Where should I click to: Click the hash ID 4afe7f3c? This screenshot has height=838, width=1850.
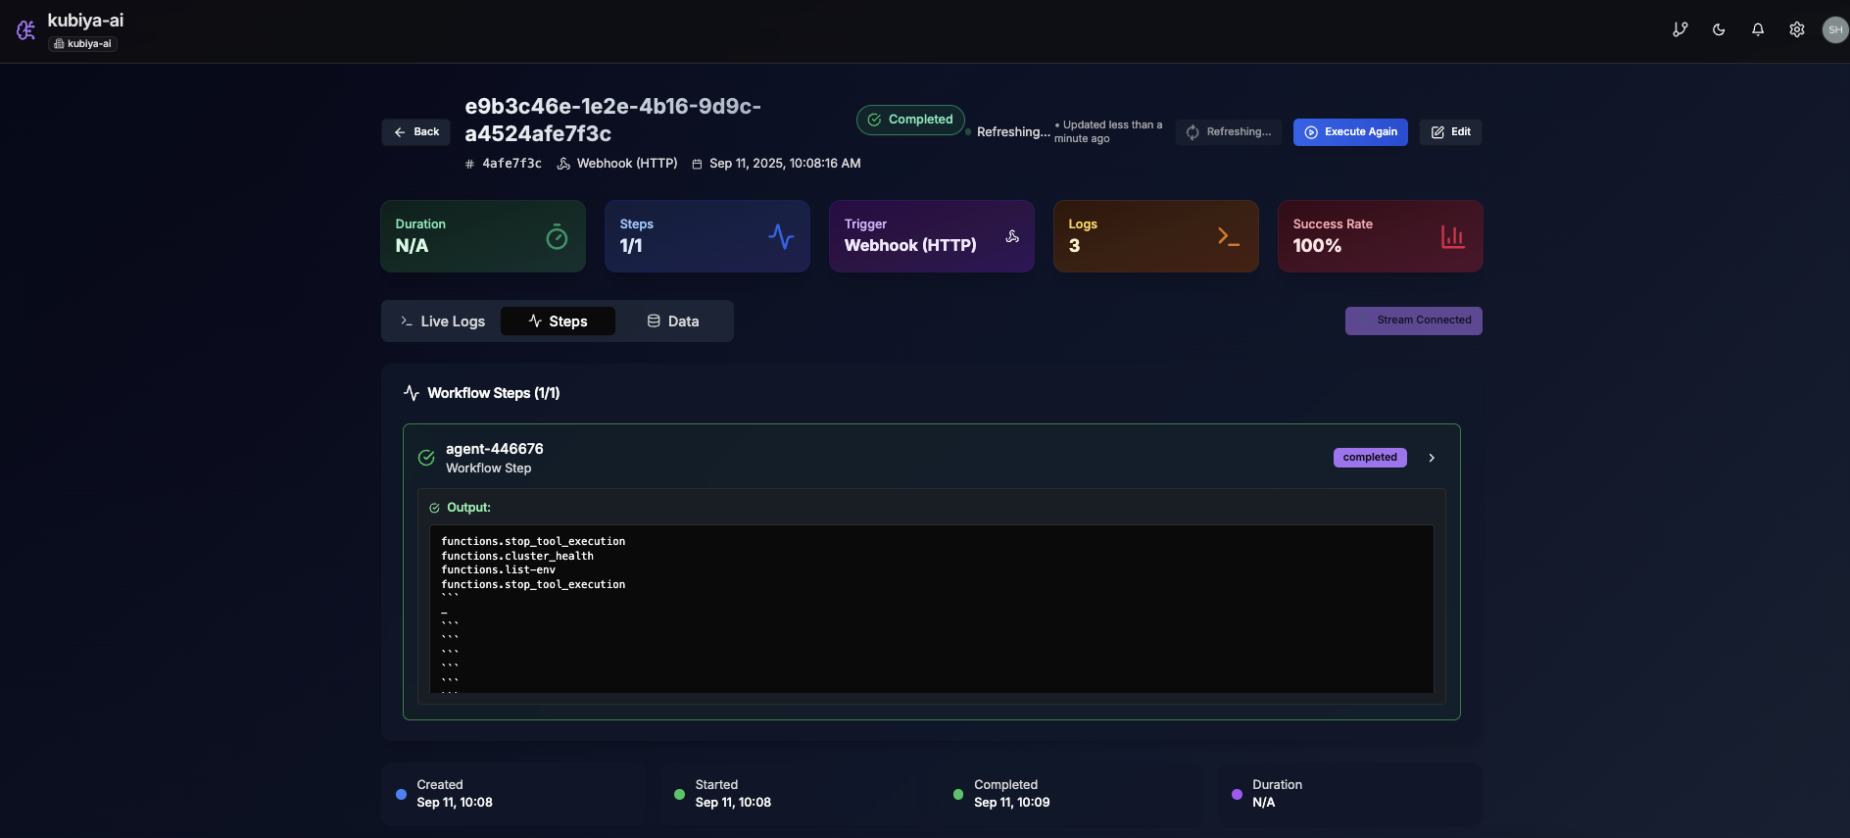coord(511,164)
